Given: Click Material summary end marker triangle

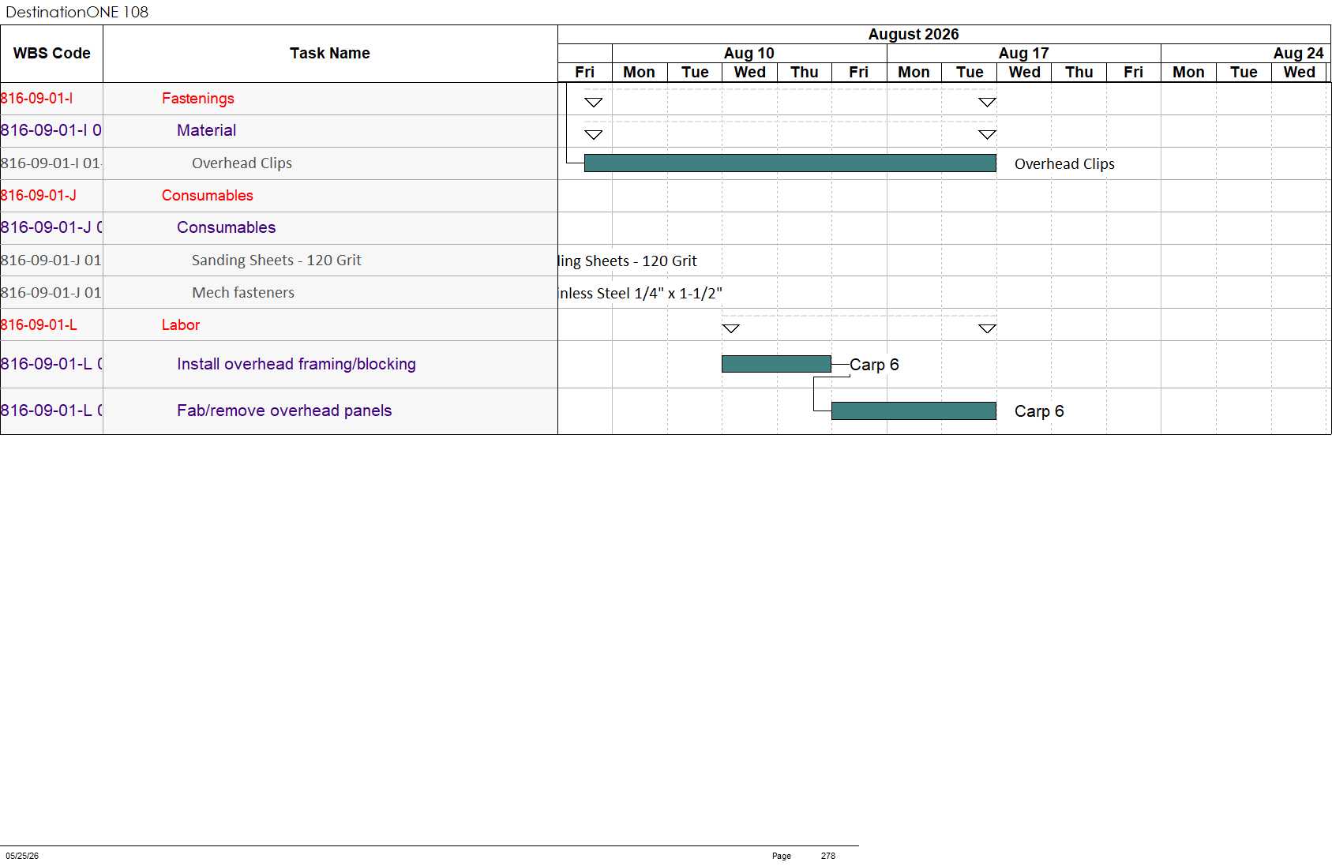Looking at the screenshot, I should click(987, 135).
